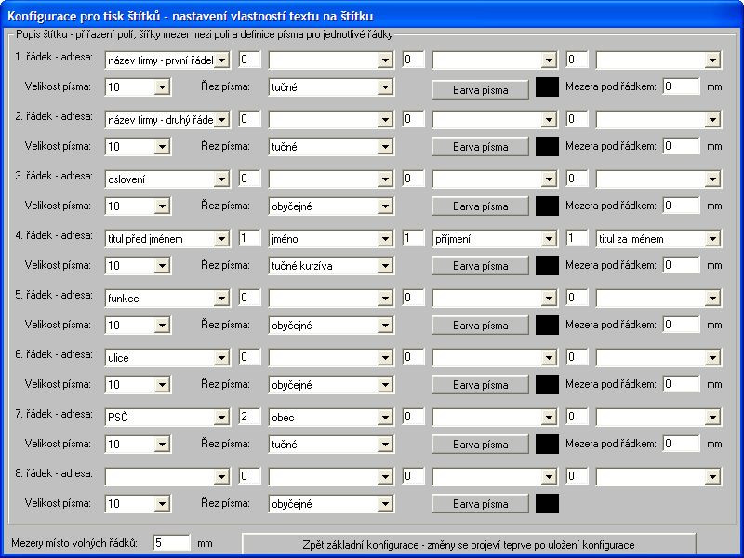The width and height of the screenshot is (744, 558).
Task: Open 'funkce' dropdown in row 5
Action: (x=167, y=299)
